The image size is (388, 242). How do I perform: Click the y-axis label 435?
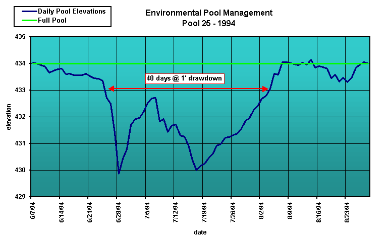coord(20,37)
